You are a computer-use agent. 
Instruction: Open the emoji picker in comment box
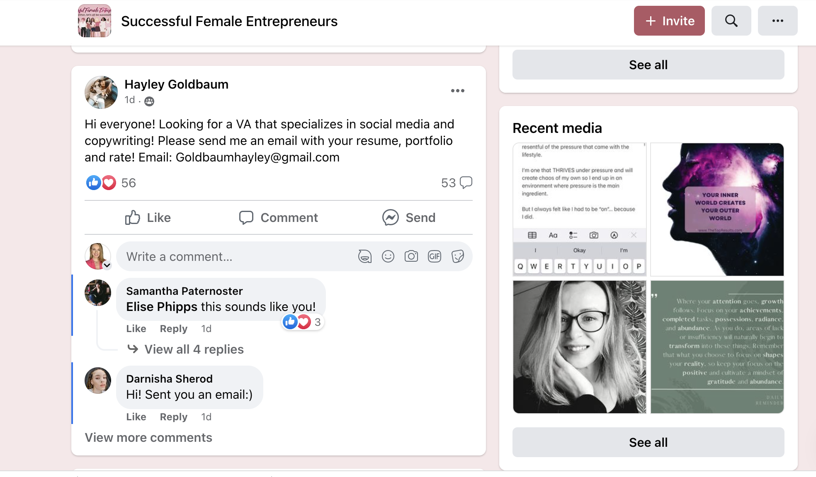pyautogui.click(x=388, y=256)
